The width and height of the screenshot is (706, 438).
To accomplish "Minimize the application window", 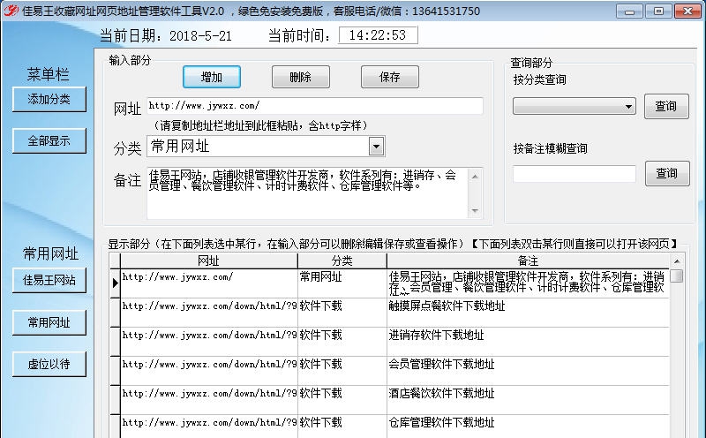I will [x=629, y=11].
